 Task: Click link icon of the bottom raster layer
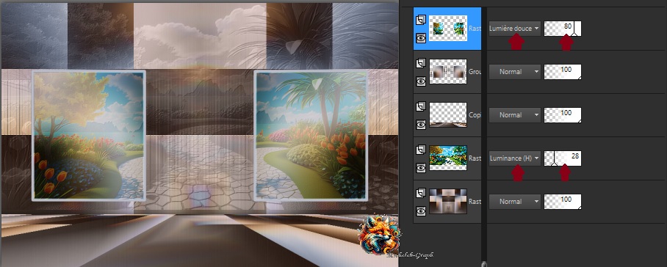point(421,193)
